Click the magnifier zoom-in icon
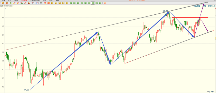This screenshot has width=216, height=93. (14, 3)
